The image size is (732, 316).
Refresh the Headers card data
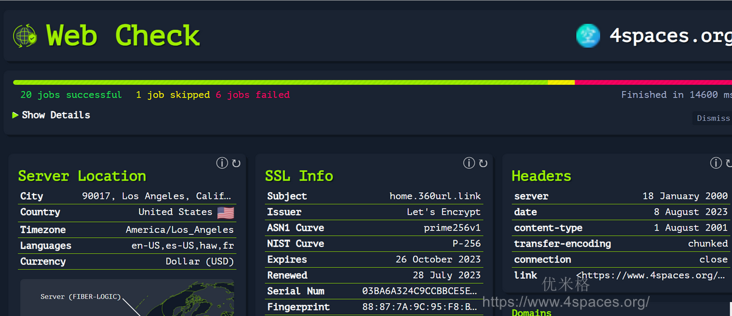tap(728, 163)
